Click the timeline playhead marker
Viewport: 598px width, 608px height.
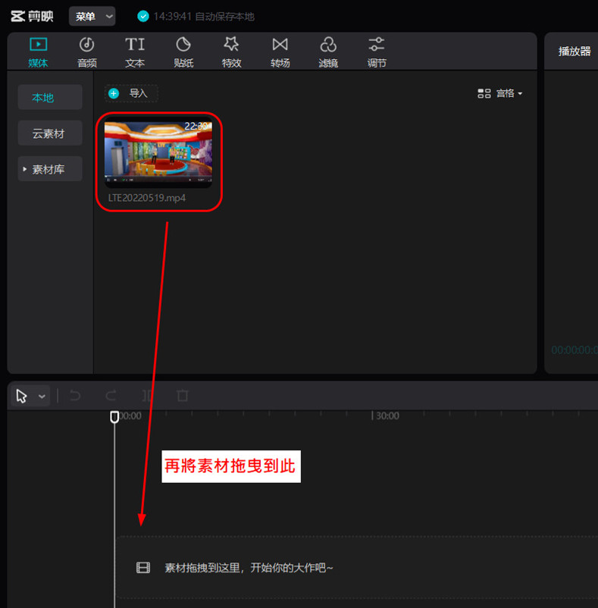[114, 417]
